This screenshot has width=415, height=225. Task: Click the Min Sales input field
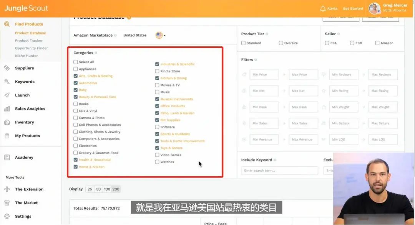click(264, 123)
